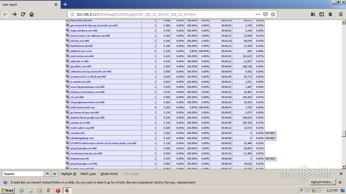Open go.trouter.skype.com:443 link
The width and height of the screenshot is (346, 194).
(x=85, y=112)
